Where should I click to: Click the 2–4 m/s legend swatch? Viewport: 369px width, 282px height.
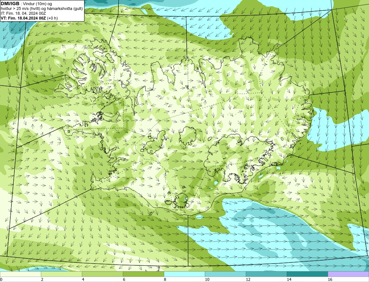61,274
